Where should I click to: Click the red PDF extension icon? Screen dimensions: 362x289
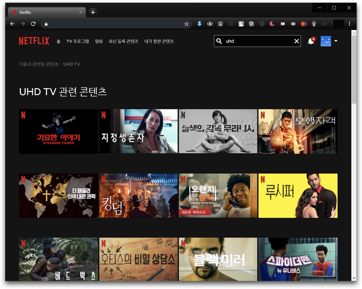click(x=303, y=24)
